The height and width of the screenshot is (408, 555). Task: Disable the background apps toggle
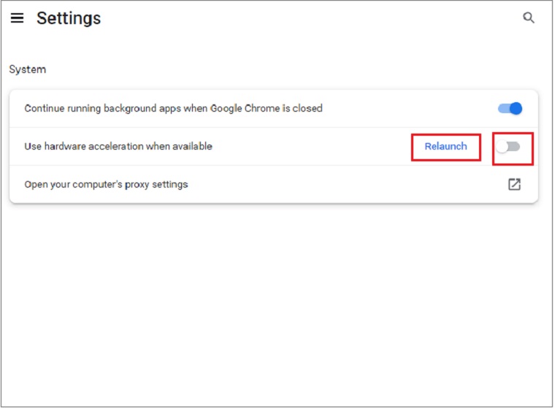(x=510, y=108)
